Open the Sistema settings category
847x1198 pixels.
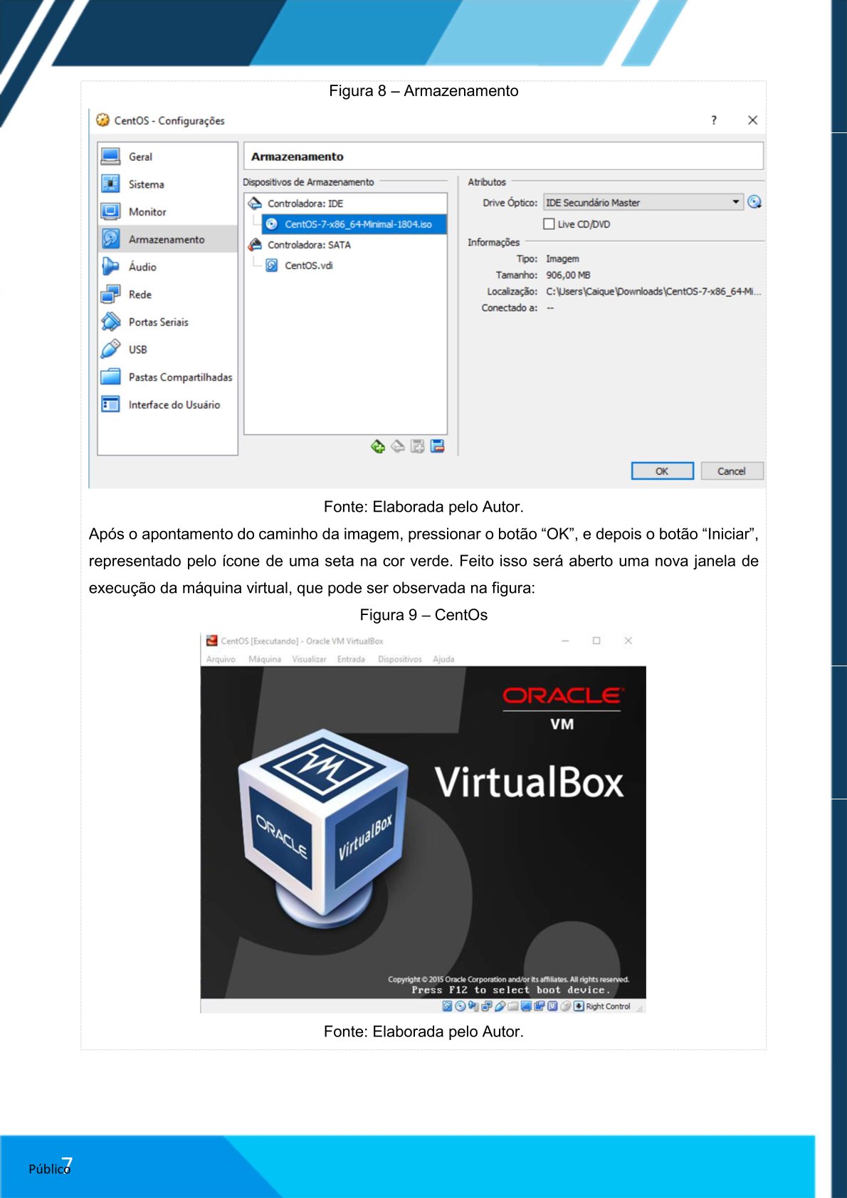[146, 184]
